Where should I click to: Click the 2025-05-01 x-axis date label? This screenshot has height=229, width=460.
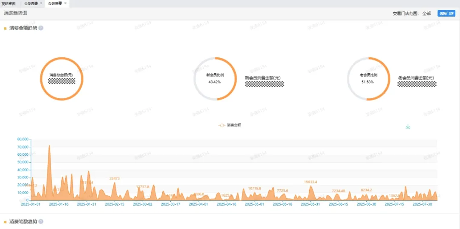[x=256, y=204]
